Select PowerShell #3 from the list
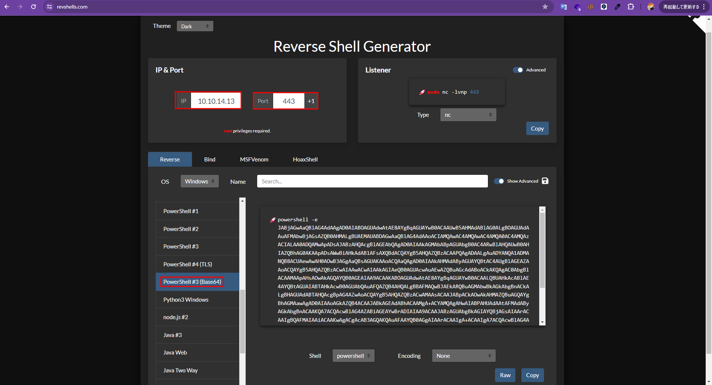The width and height of the screenshot is (712, 385). [x=197, y=246]
